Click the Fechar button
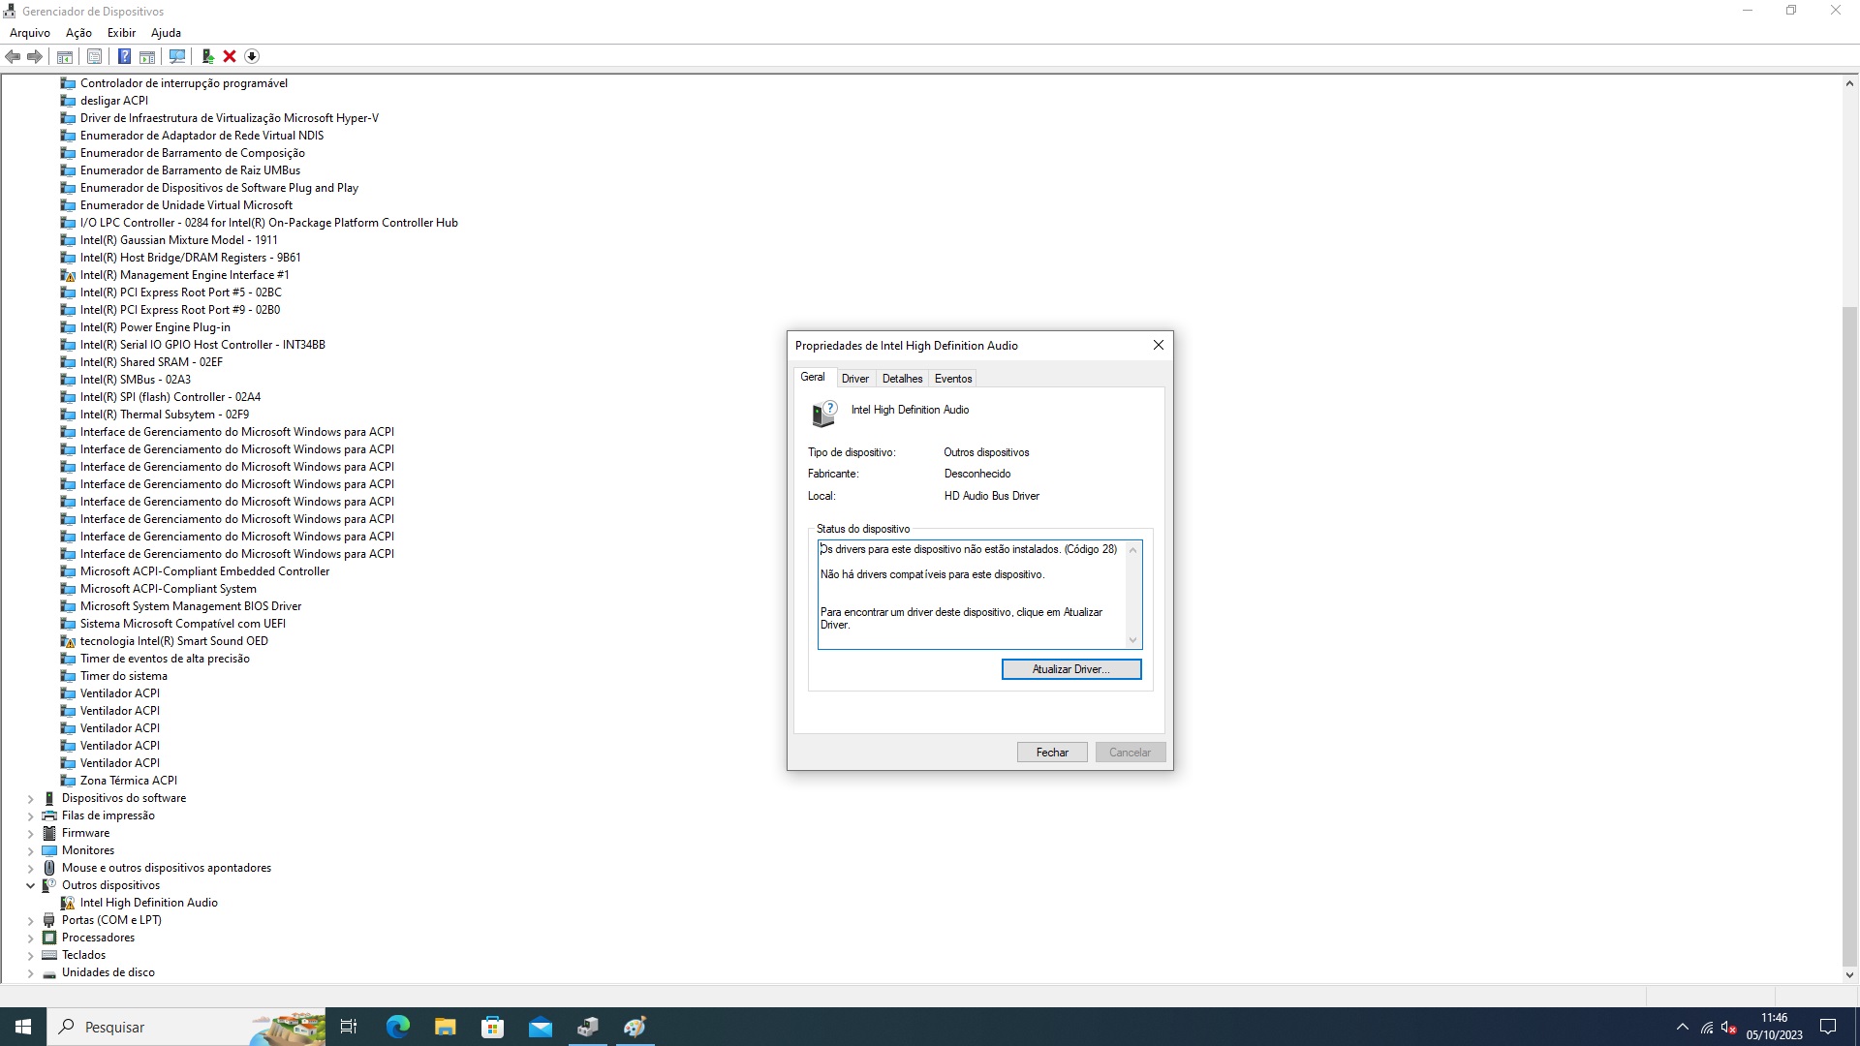Image resolution: width=1860 pixels, height=1046 pixels. pos(1052,753)
